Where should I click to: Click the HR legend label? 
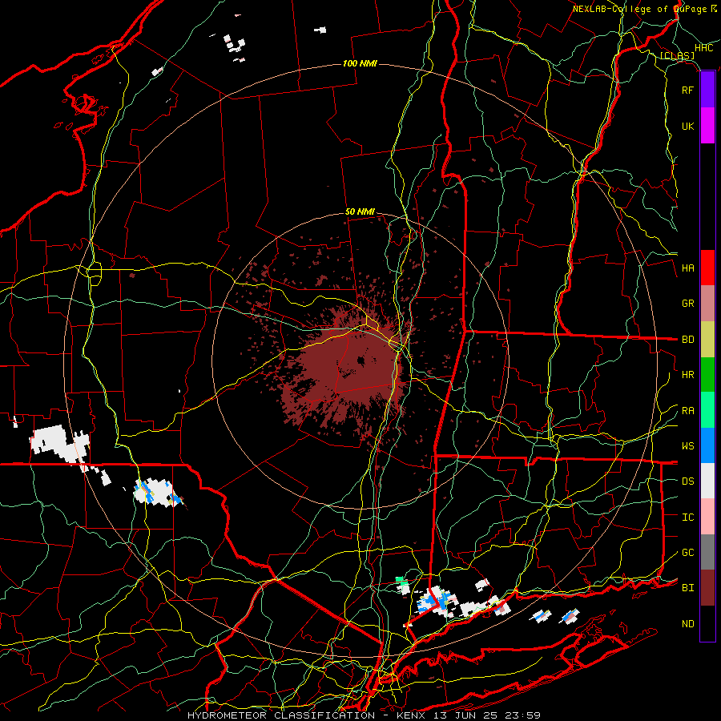coord(688,375)
